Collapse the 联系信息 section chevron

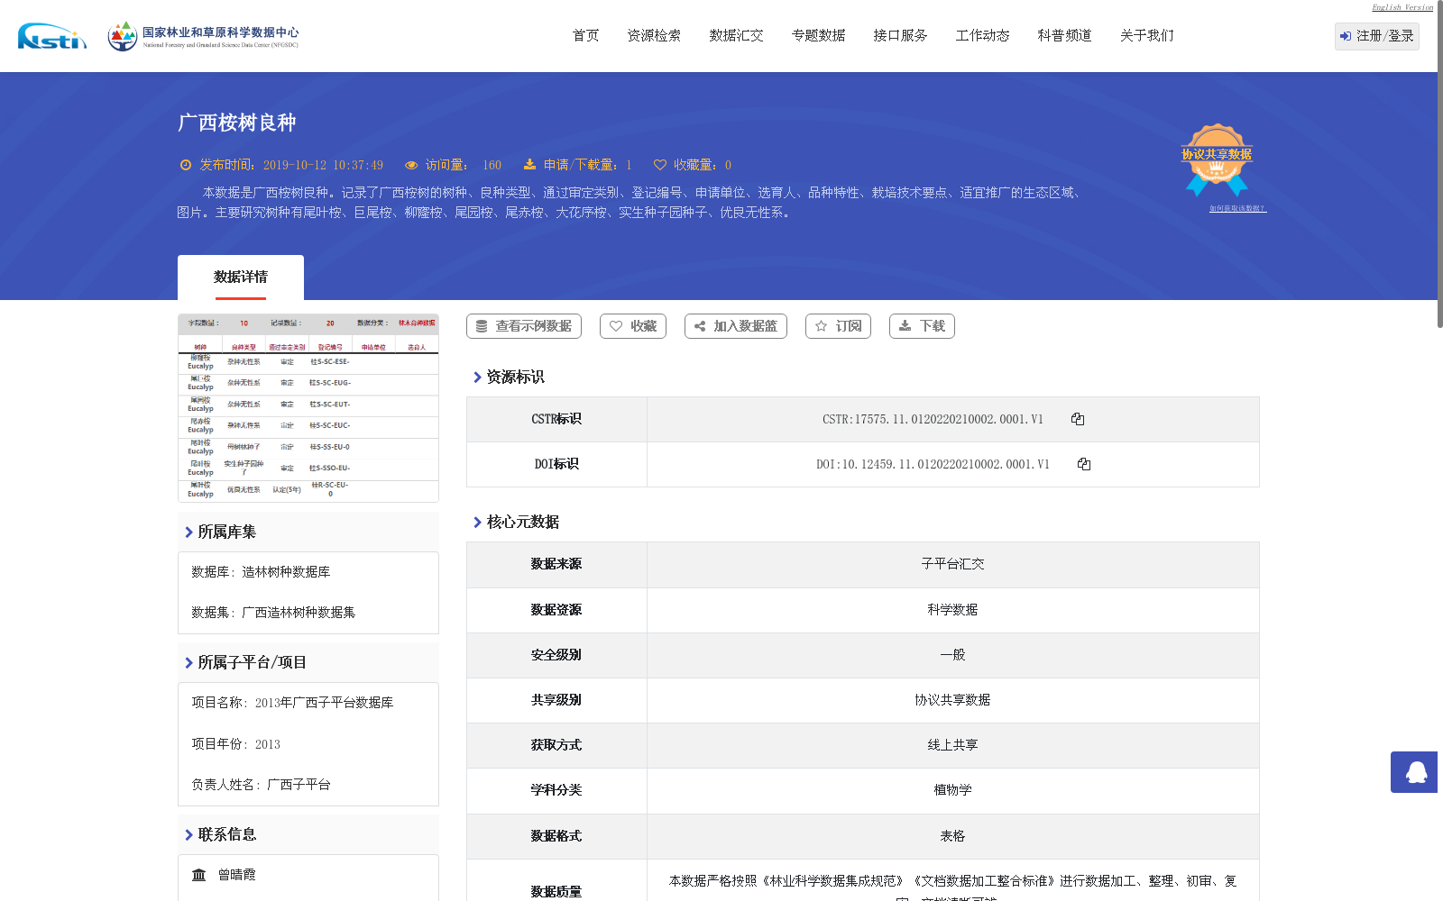click(x=188, y=835)
